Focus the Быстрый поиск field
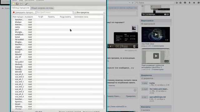Viewport: 200px width, 112px height. [x=54, y=12]
